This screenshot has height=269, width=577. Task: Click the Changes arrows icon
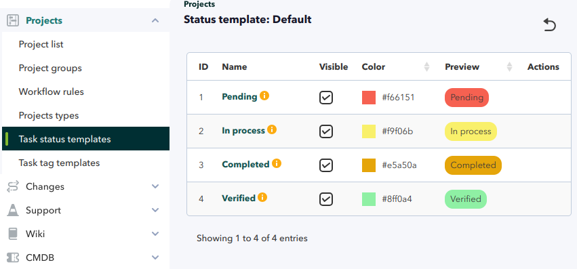pos(13,186)
